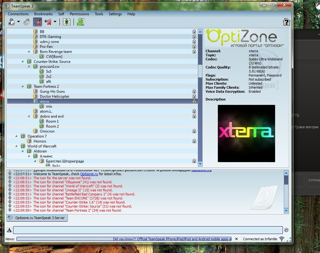Click the What's This help icon
This screenshot has height=253, width=320.
286,22
